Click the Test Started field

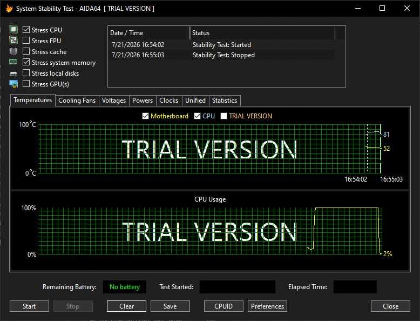(x=238, y=287)
